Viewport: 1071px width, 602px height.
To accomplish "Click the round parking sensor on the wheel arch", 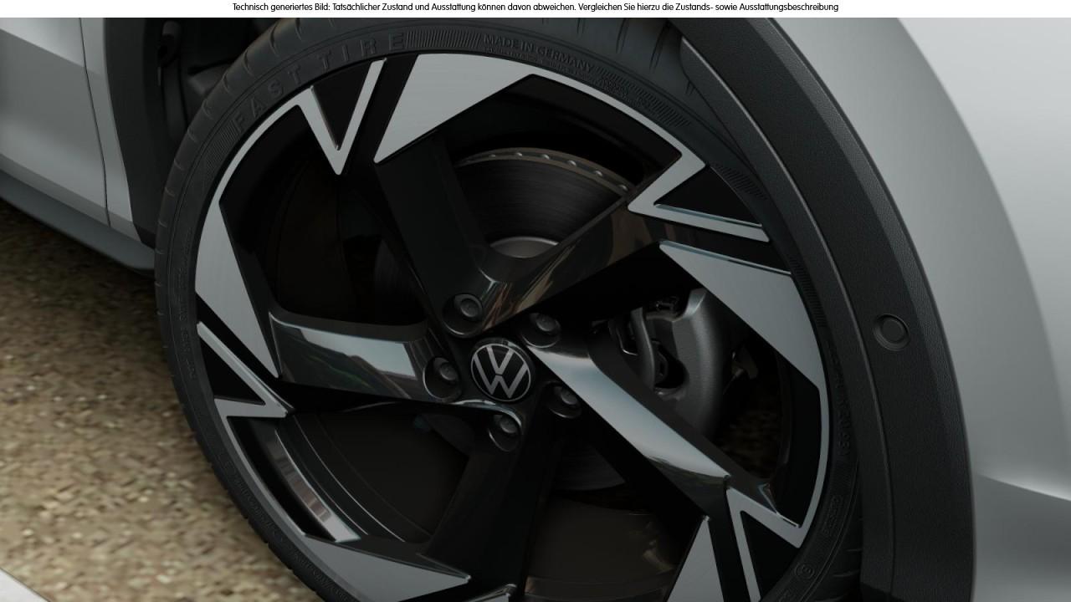I will tap(890, 332).
